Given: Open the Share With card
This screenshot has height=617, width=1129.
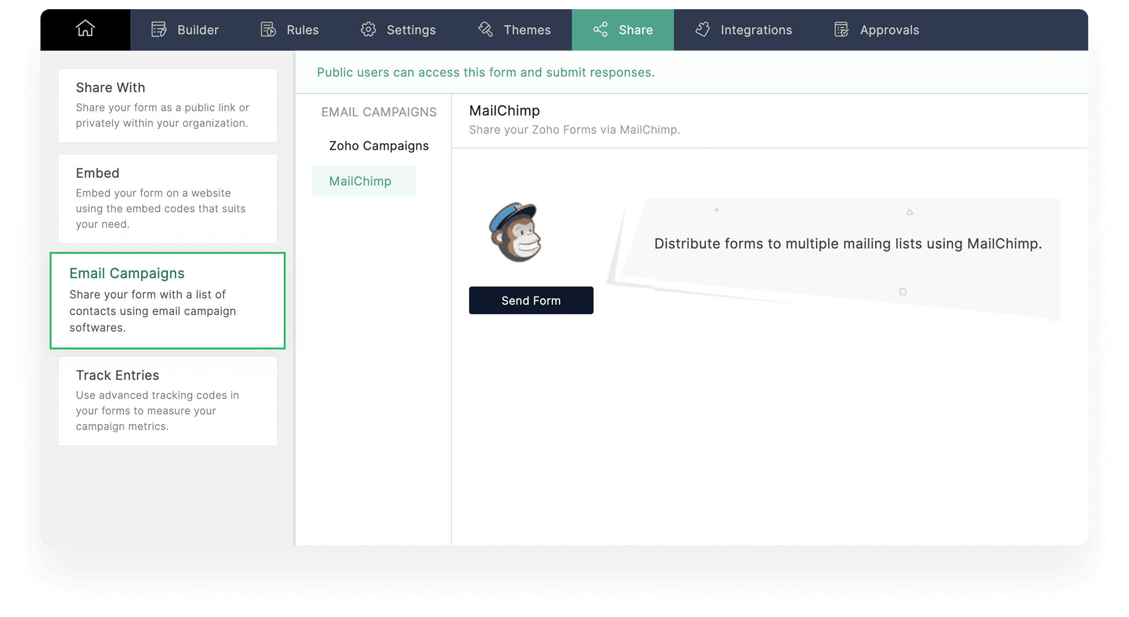Looking at the screenshot, I should click(168, 105).
